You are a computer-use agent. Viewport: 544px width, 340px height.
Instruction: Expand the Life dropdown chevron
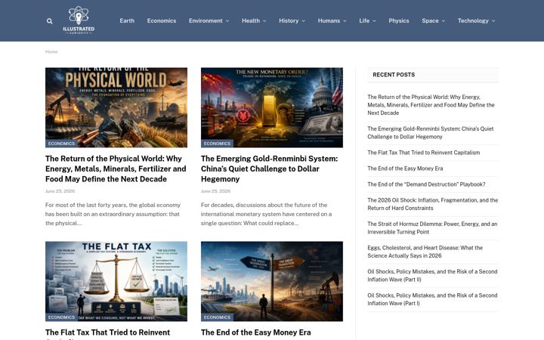point(374,21)
